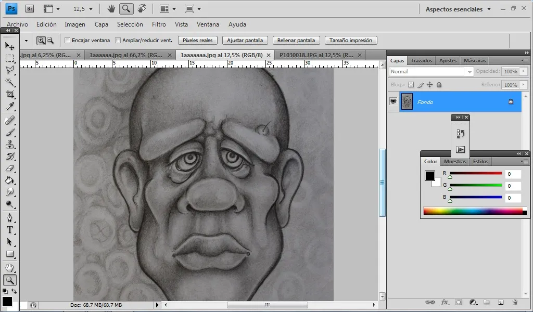This screenshot has width=533, height=312.
Task: Enable the Encajar ventana checkbox
Action: pyautogui.click(x=67, y=41)
